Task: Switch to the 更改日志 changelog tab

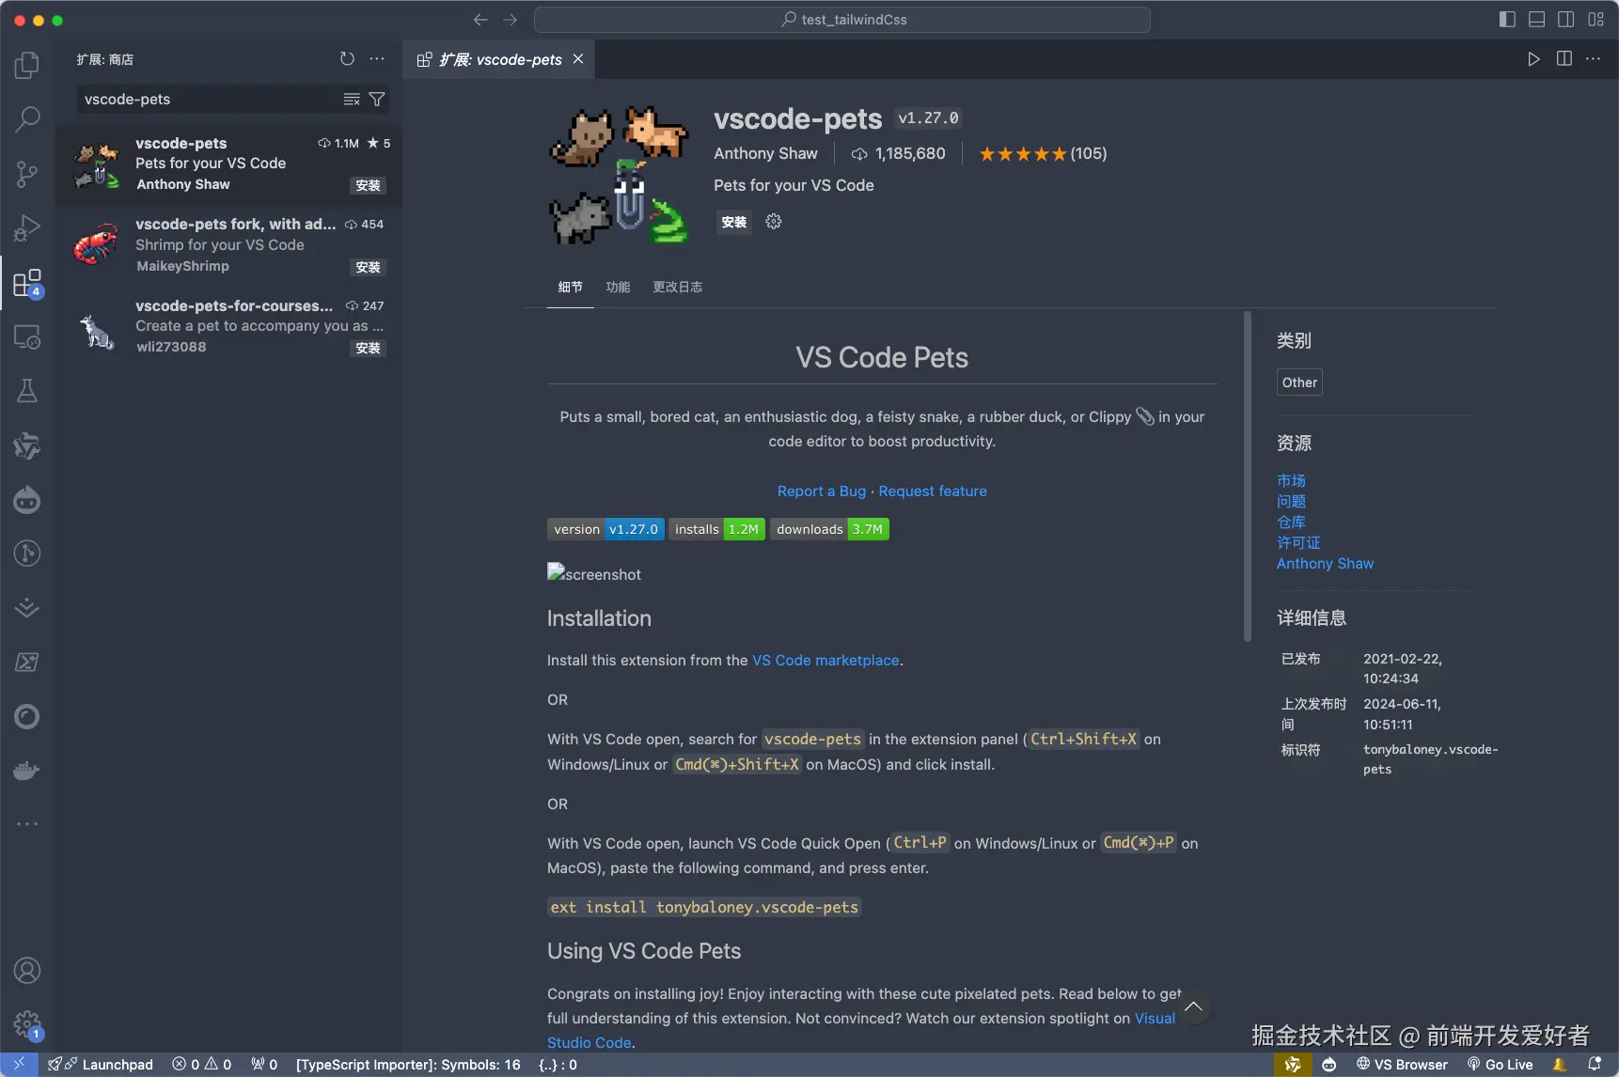Action: coord(678,288)
